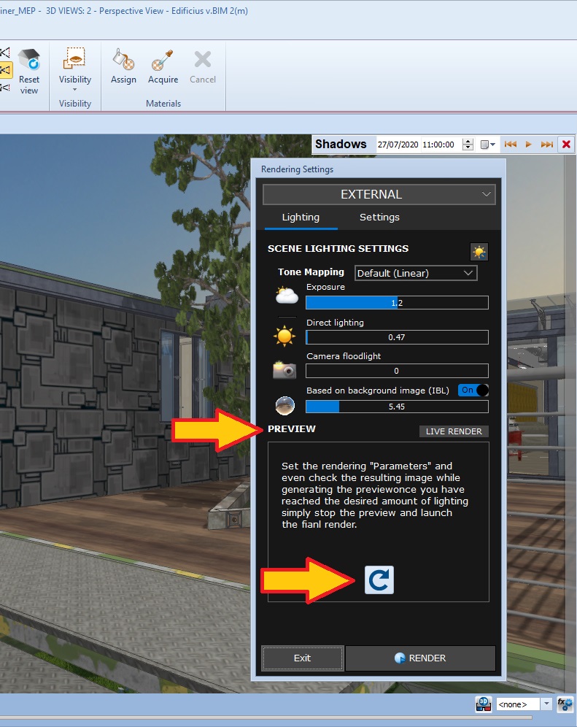
Task: Click the refresh preview arrow button
Action: click(379, 580)
